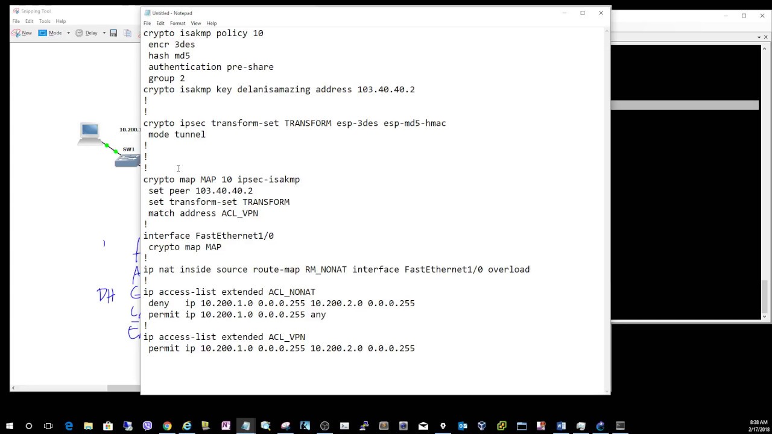772x434 pixels.
Task: Expand the Delay dropdown arrow
Action: (x=104, y=33)
